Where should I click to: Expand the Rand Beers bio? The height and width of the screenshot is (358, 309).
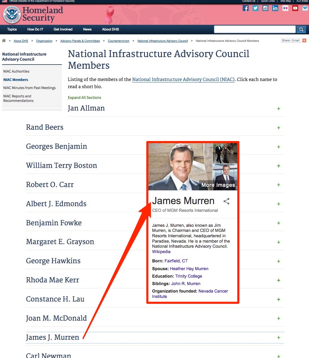[279, 128]
